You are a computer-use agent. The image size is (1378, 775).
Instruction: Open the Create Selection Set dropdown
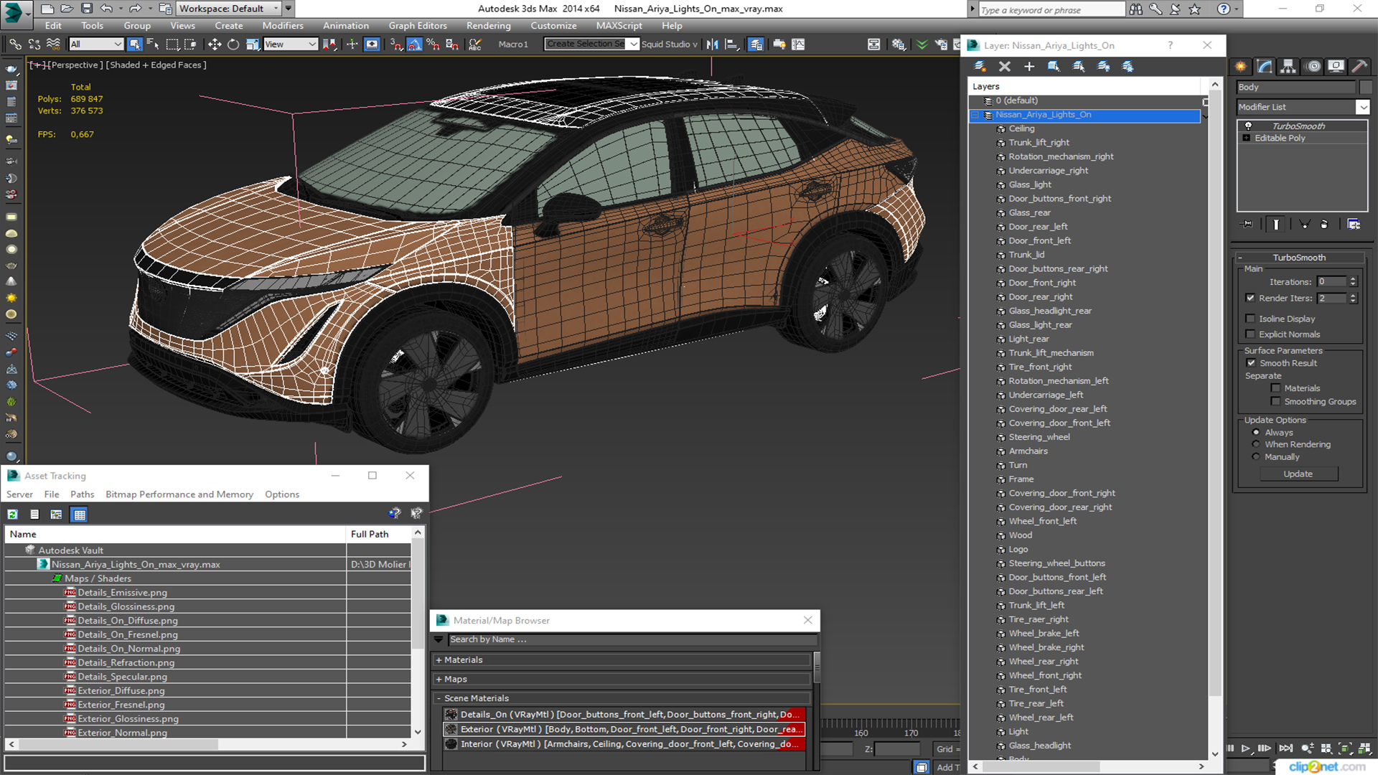coord(633,44)
